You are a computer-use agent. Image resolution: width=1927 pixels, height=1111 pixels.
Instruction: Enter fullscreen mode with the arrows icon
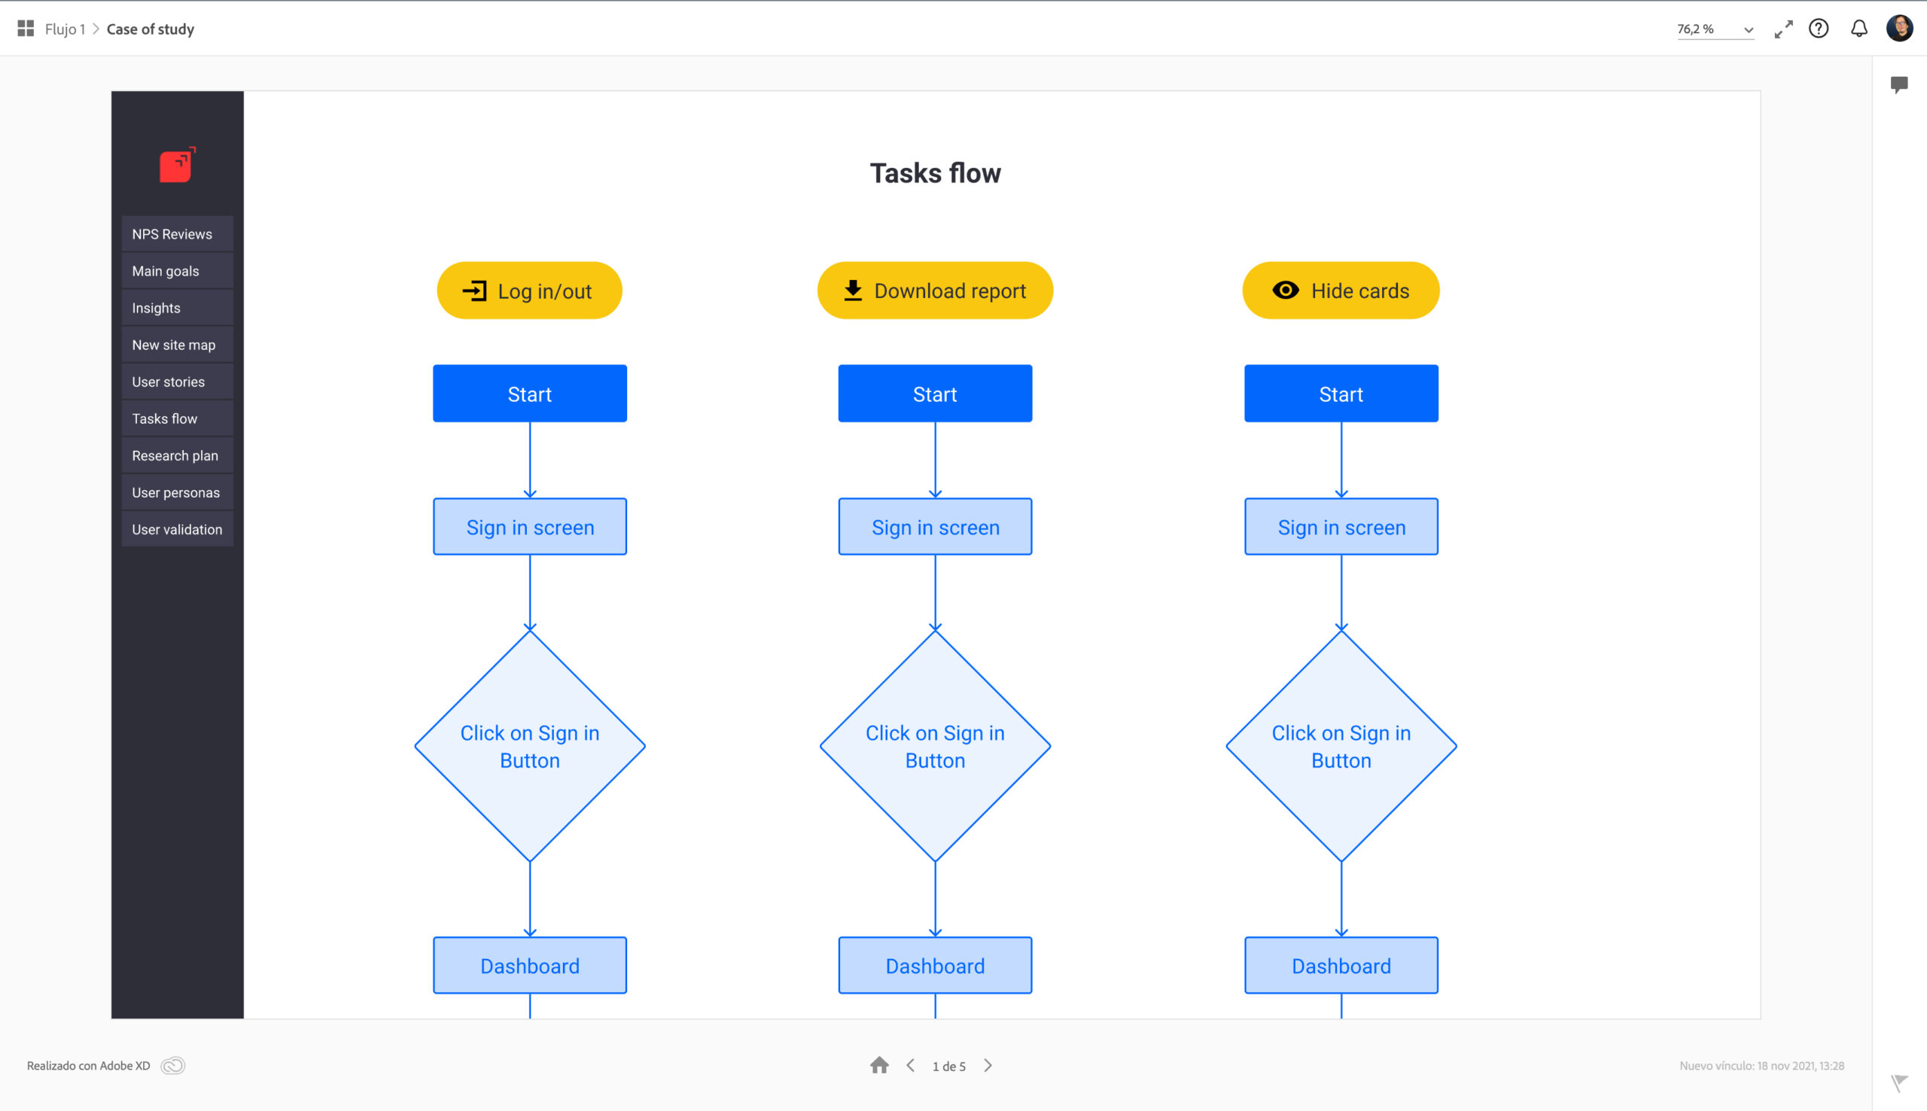tap(1782, 29)
